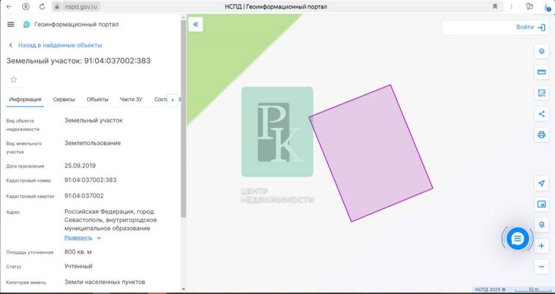Select cadastral quarter value 91:04:037002

(x=84, y=196)
